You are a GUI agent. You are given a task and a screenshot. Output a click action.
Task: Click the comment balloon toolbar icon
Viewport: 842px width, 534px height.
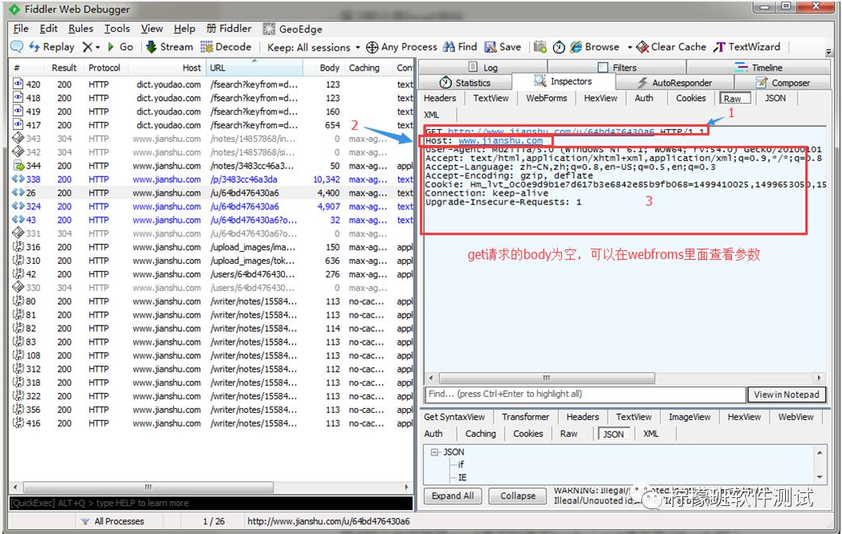coord(17,47)
